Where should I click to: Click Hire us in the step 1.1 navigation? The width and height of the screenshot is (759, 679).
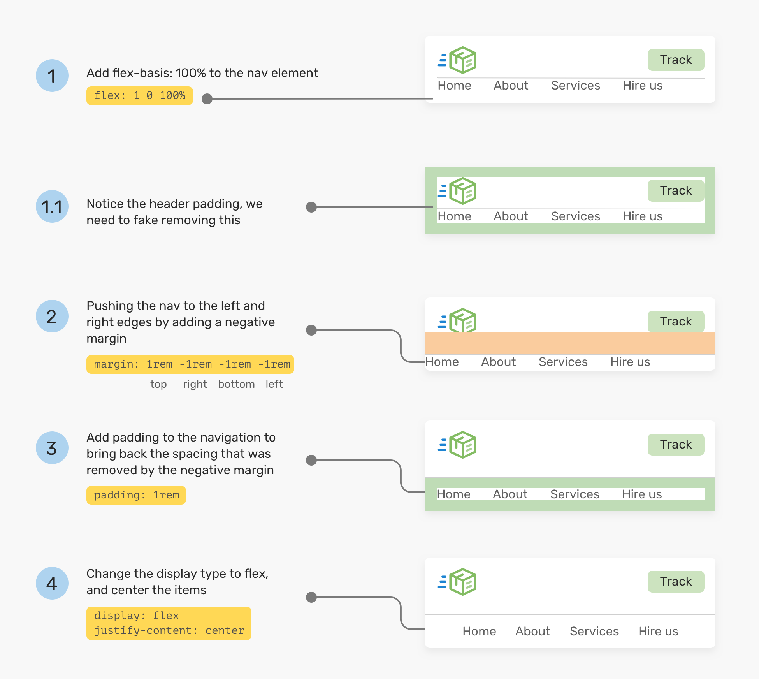(x=643, y=216)
